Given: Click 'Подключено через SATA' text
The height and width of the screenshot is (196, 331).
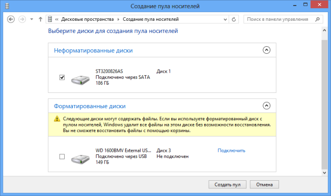Looking at the screenshot, I should click(x=123, y=77).
